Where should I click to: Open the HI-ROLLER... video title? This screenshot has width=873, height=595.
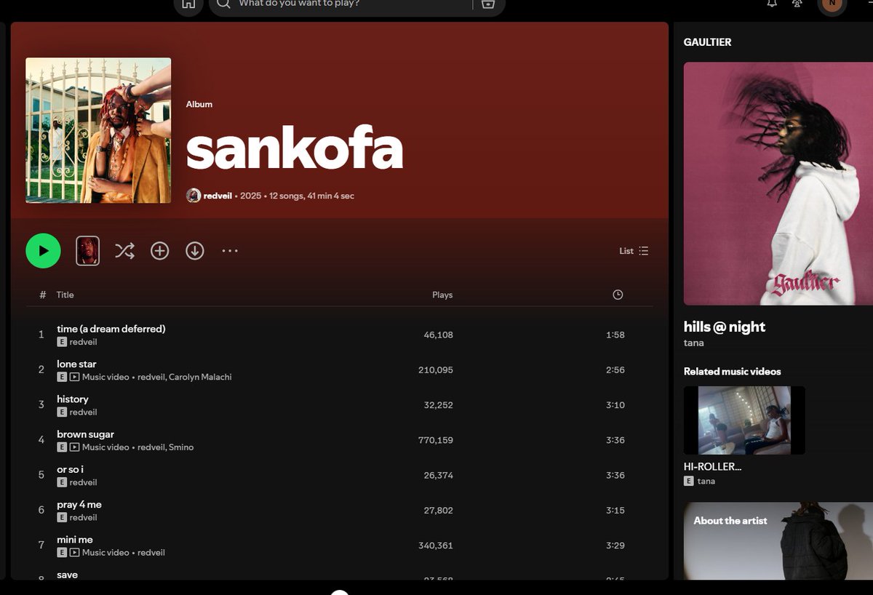pyautogui.click(x=713, y=467)
